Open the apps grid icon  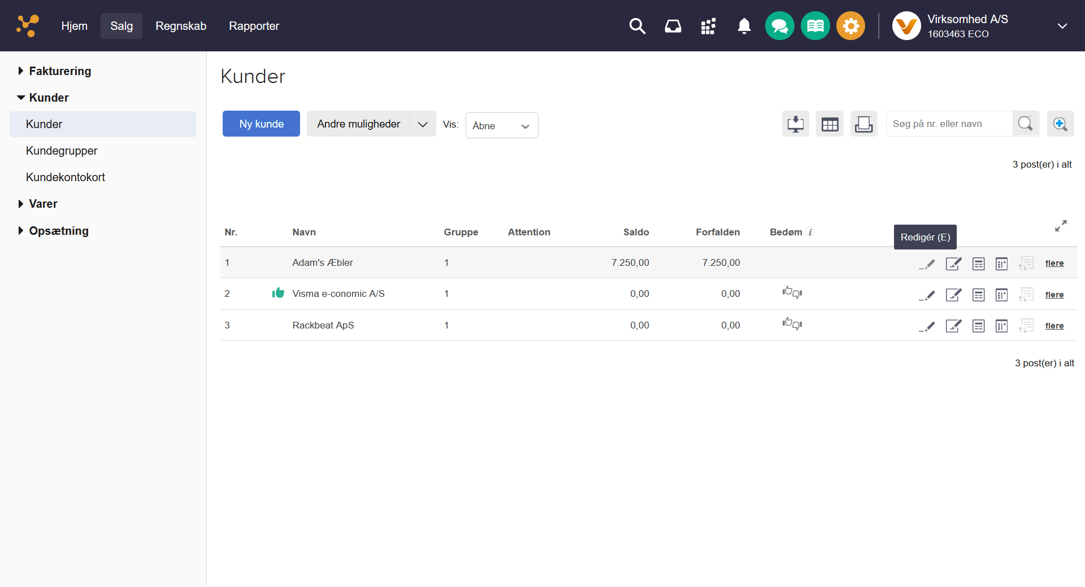pos(708,26)
